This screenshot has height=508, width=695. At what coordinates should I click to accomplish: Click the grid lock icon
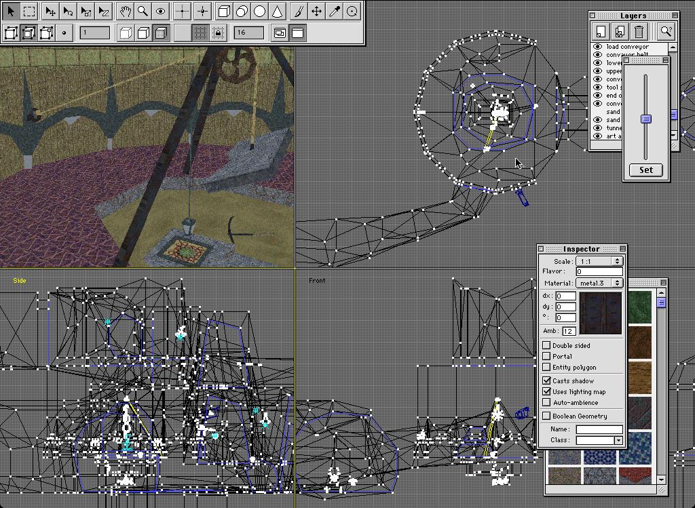coord(218,33)
